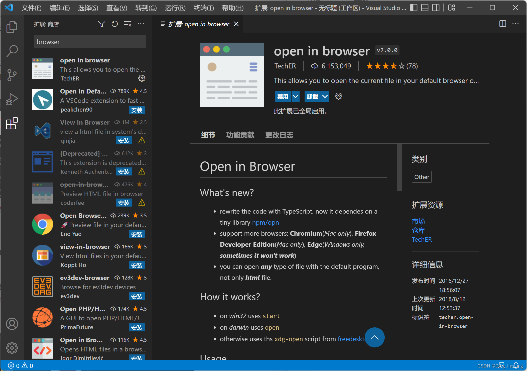The height and width of the screenshot is (371, 527).
Task: Switch to the 细节 tab
Action: (x=208, y=135)
